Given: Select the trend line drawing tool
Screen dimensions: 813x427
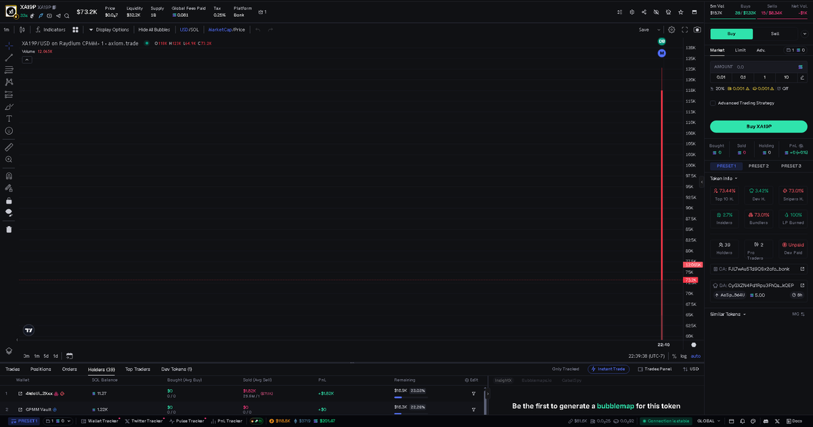Looking at the screenshot, I should click(x=9, y=58).
